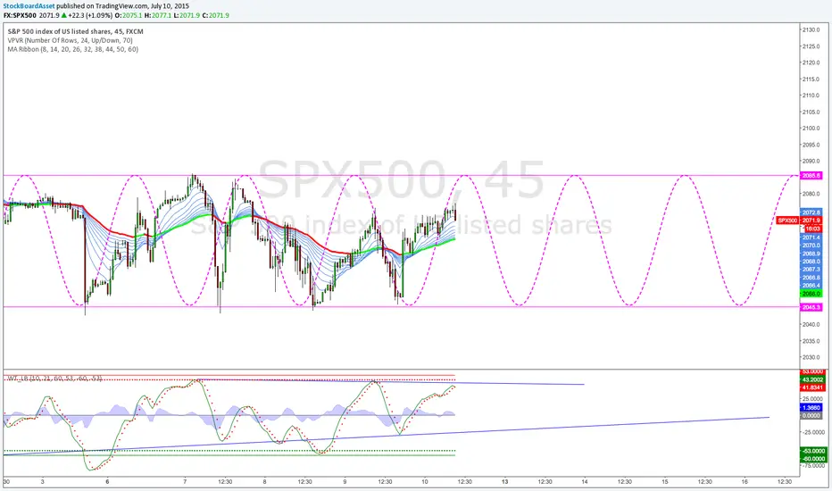Viewport: 832px width, 491px height.
Task: Click date label 7 on time axis
Action: pos(185,482)
